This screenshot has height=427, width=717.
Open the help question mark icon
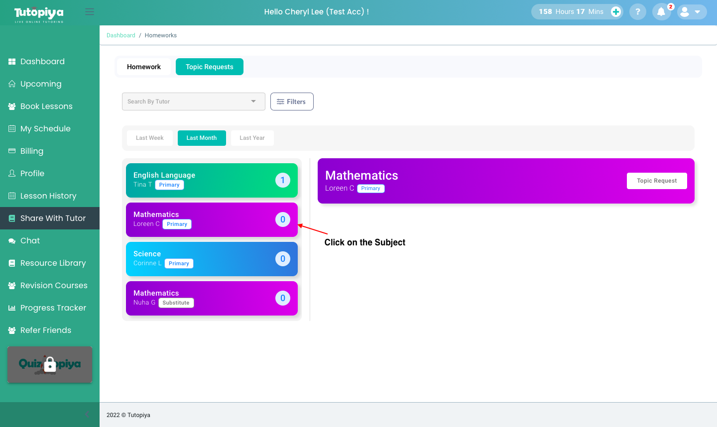(637, 11)
